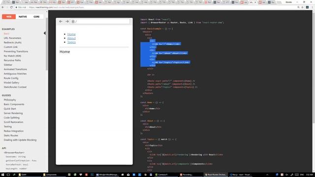Screen dimensions: 315x177
Task: Bookmark this page with the star icon
Action: pyautogui.click(x=302, y=7)
